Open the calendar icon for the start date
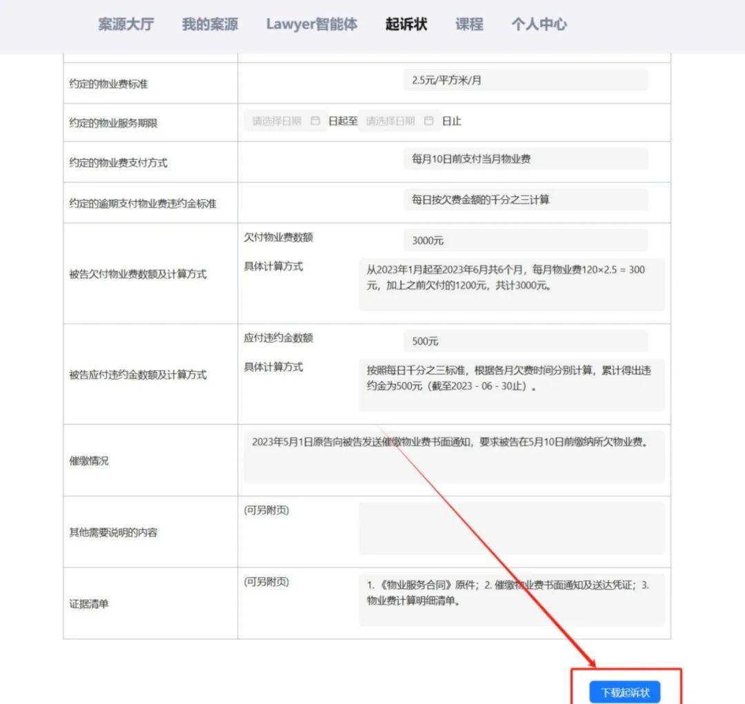The width and height of the screenshot is (745, 704). pyautogui.click(x=315, y=120)
